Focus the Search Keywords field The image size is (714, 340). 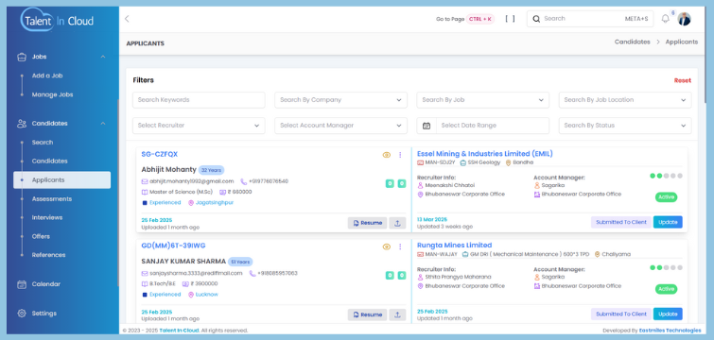(199, 100)
